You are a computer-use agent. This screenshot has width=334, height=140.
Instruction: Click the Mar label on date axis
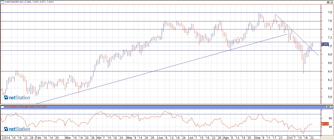pyautogui.click(x=68, y=138)
